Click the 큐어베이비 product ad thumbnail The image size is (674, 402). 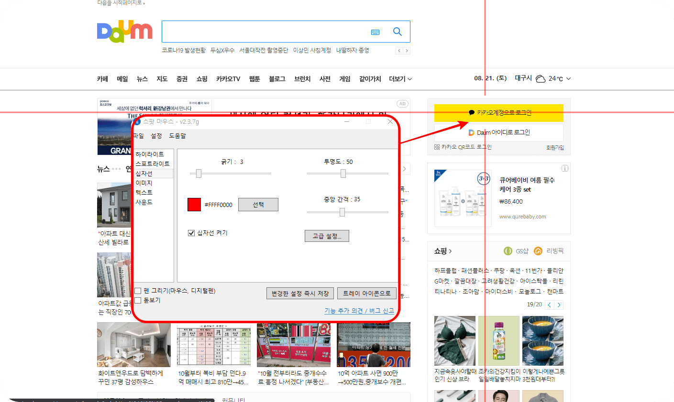click(x=463, y=198)
